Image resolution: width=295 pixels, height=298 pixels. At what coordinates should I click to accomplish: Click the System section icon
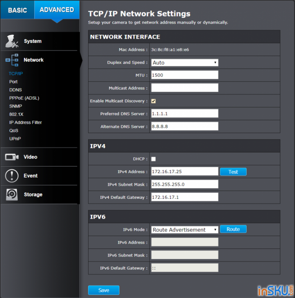pyautogui.click(x=12, y=41)
